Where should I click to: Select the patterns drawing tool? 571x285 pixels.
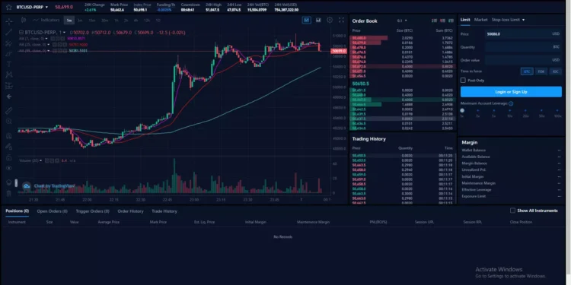(8, 74)
